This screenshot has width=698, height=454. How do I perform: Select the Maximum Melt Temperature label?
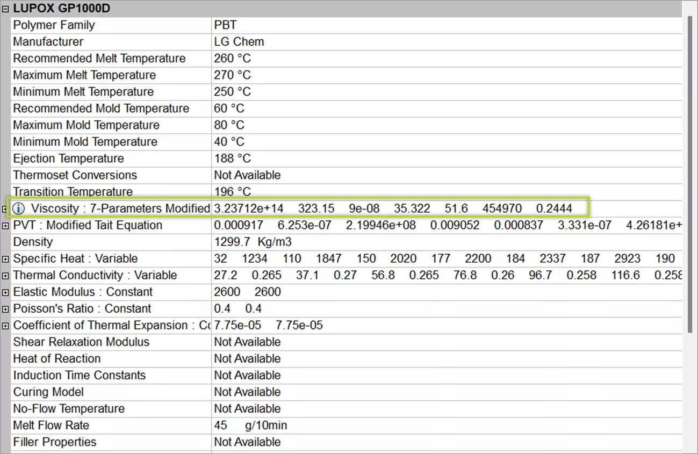(x=84, y=75)
